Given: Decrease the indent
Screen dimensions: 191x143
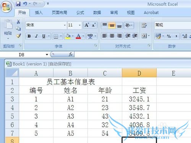Looking at the screenshot, I should click(128, 36).
